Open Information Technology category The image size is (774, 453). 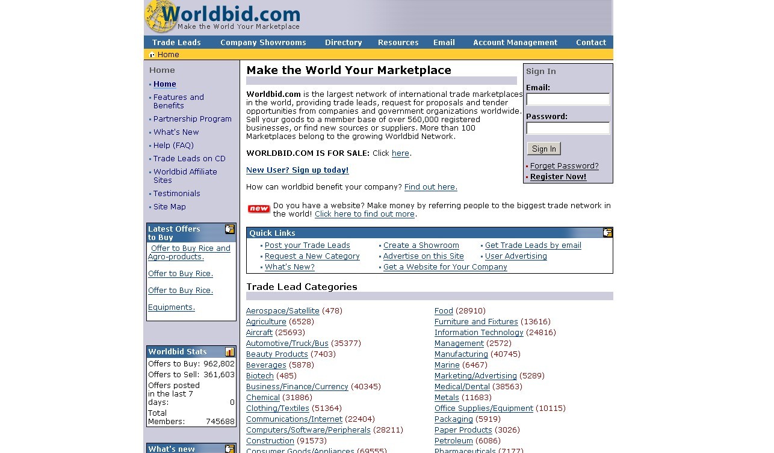click(x=479, y=333)
